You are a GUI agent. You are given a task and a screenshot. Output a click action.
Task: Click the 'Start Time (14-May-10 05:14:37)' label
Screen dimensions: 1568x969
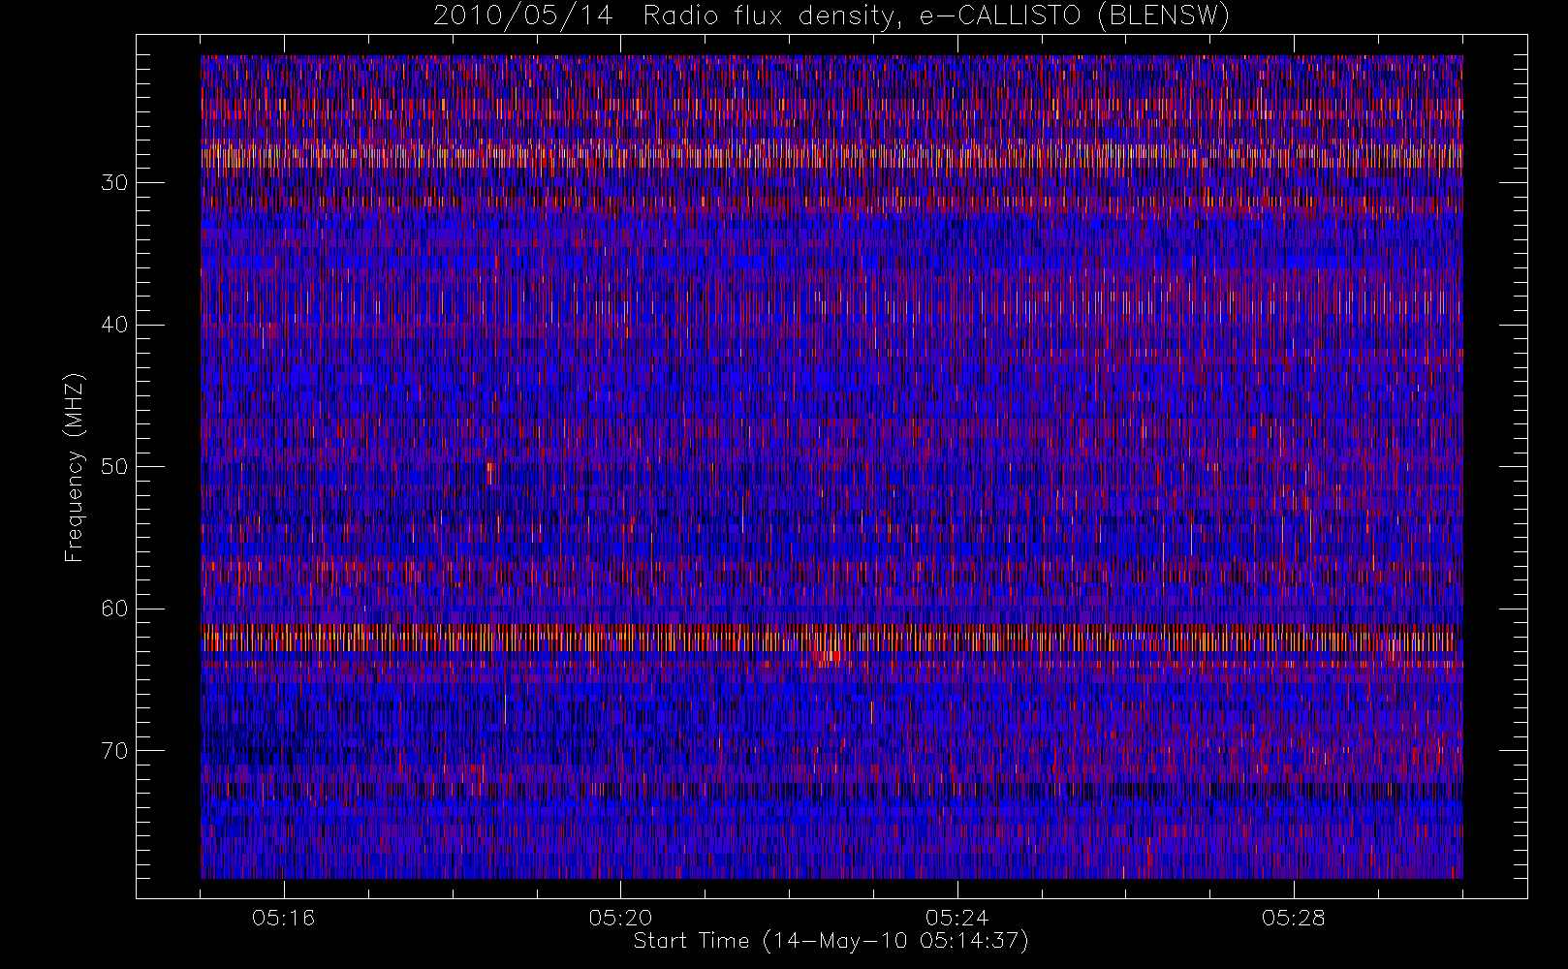click(x=831, y=941)
